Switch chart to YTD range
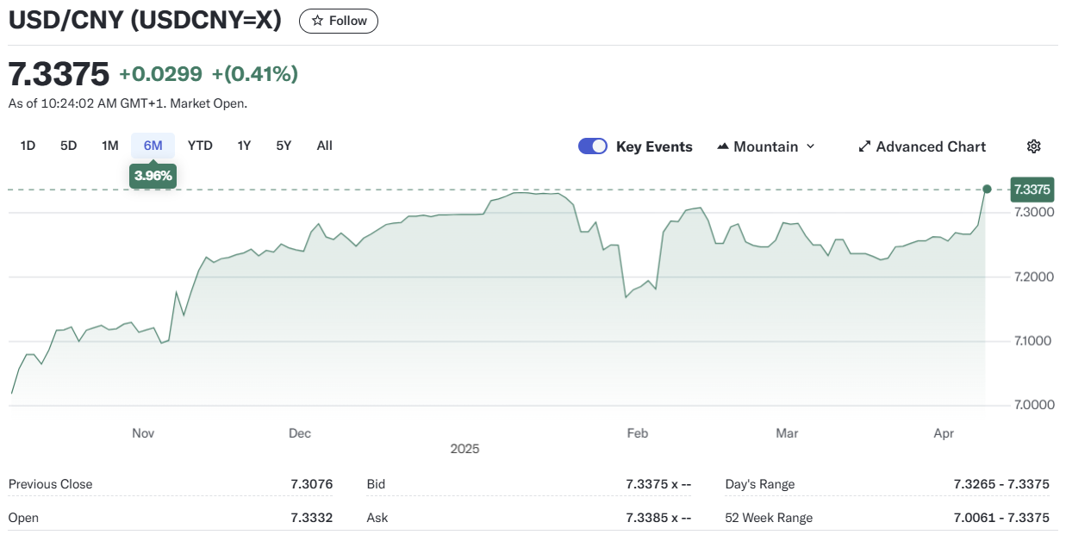The width and height of the screenshot is (1066, 541). [200, 146]
